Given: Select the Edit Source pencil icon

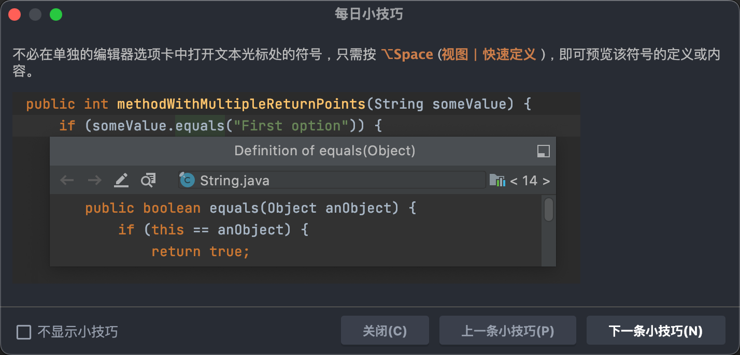Looking at the screenshot, I should [x=121, y=180].
